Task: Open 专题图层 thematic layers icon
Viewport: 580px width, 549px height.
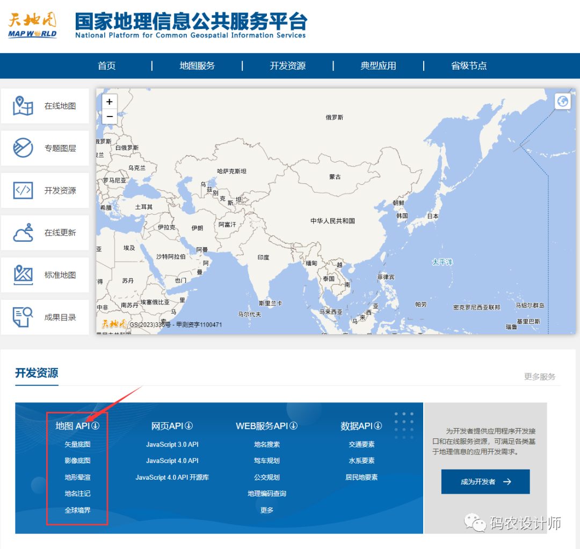Action: (23, 148)
